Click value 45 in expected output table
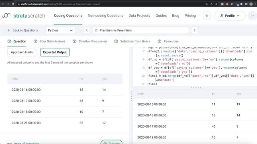This screenshot has height=144, width=257. (x=81, y=101)
